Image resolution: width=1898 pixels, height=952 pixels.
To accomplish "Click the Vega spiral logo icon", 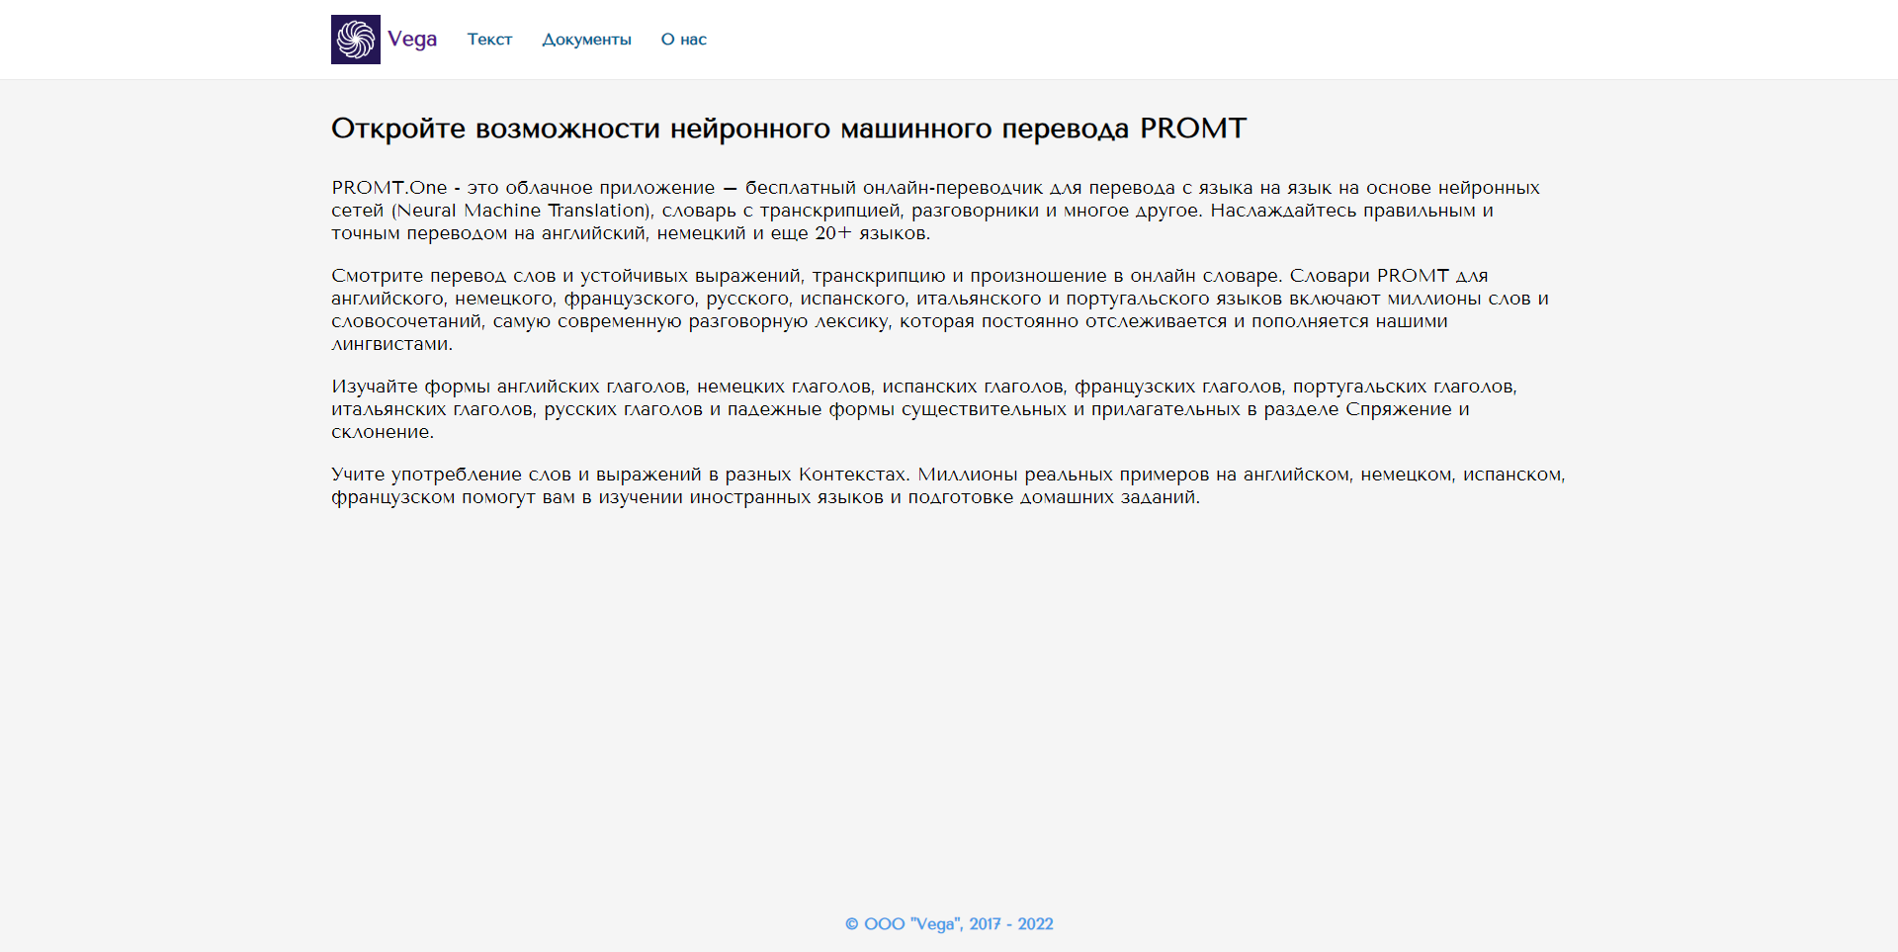I will [x=356, y=40].
